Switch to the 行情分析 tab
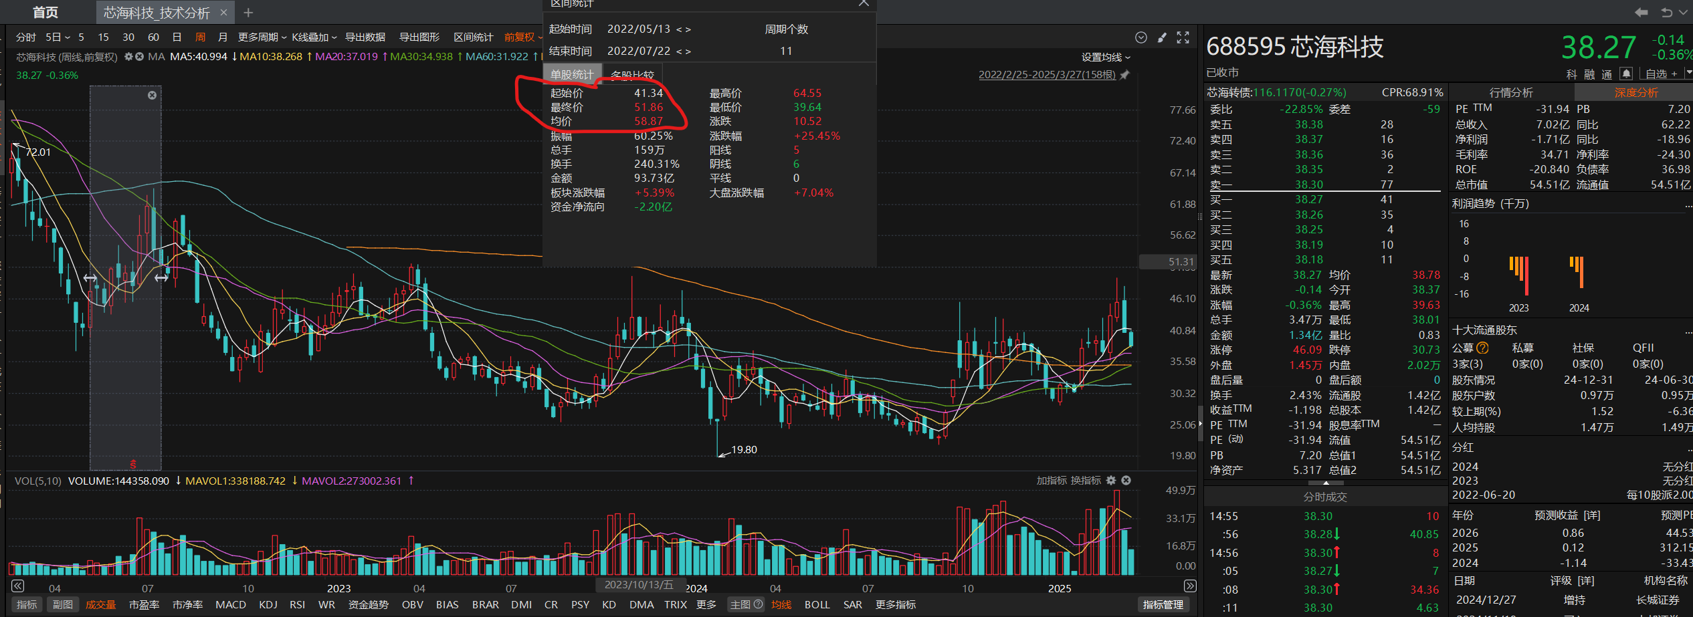This screenshot has height=617, width=1693. point(1511,92)
